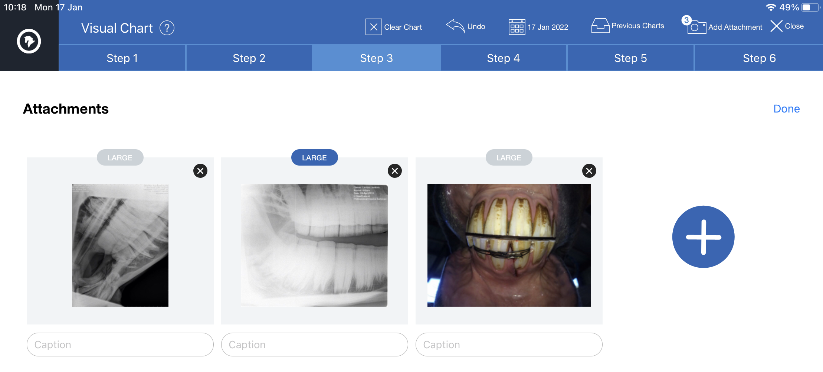Open the calendar date icon
Image resolution: width=823 pixels, height=372 pixels.
[x=517, y=27]
